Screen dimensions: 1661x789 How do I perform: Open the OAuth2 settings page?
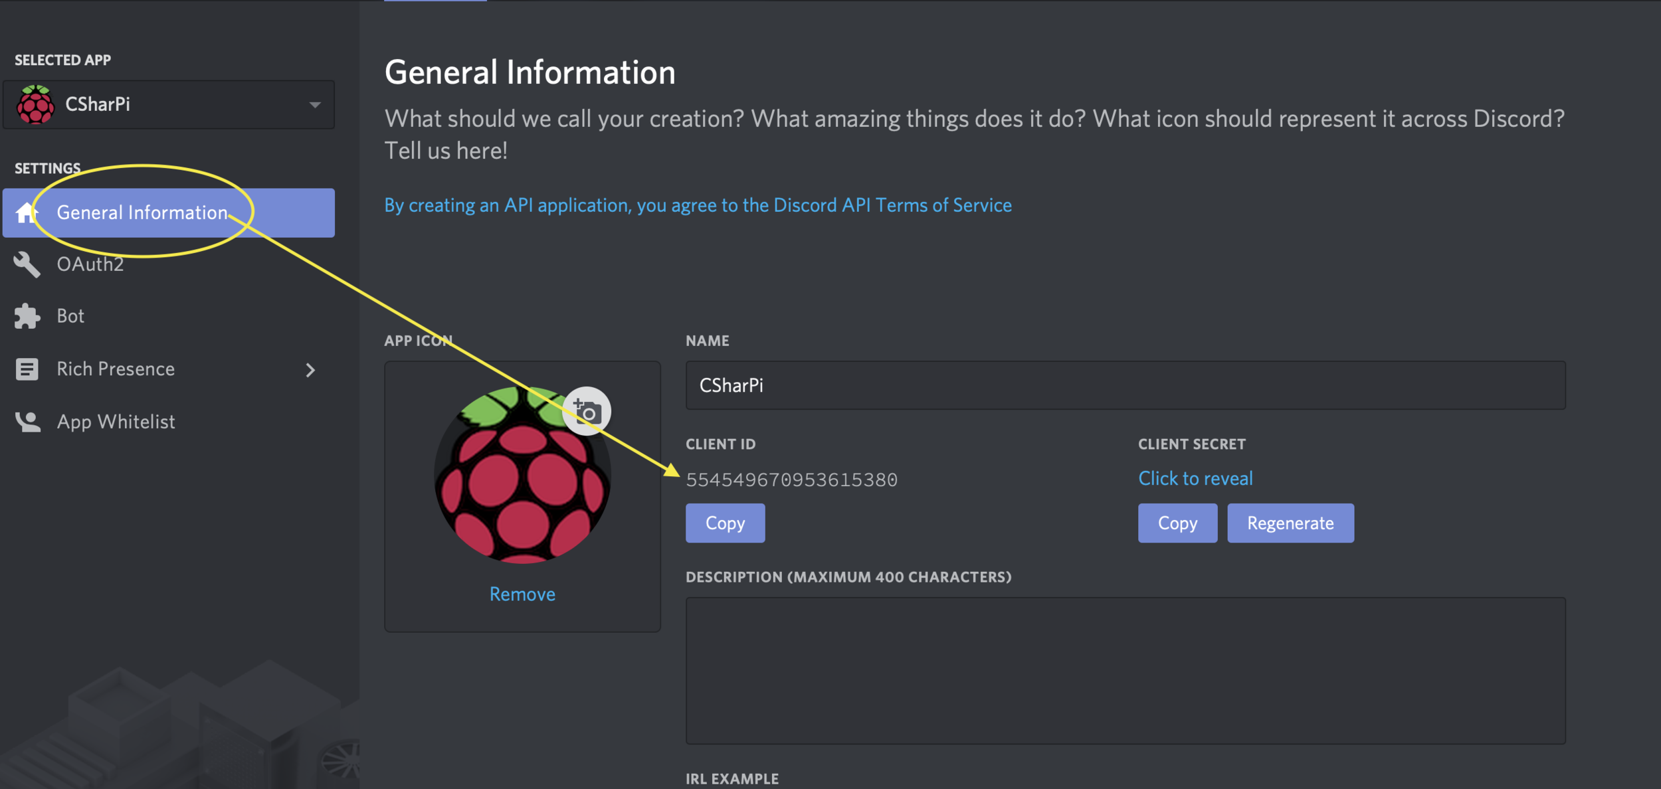coord(90,264)
